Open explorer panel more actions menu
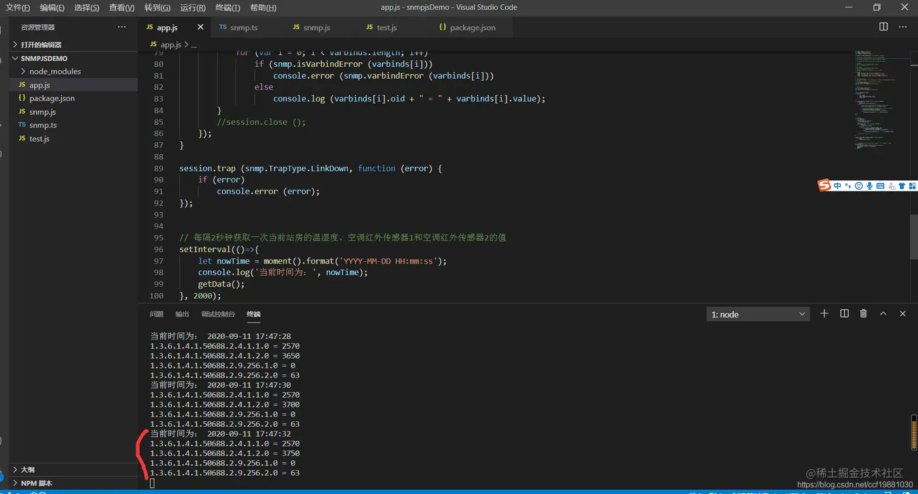The height and width of the screenshot is (494, 918). (x=121, y=27)
